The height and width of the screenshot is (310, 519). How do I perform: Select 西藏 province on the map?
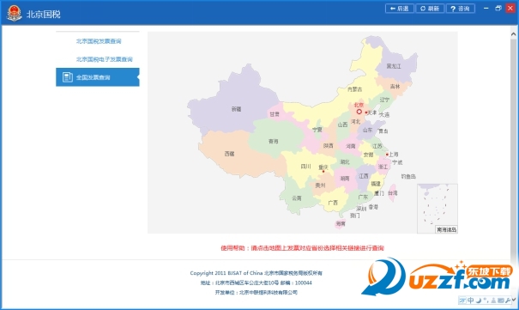[x=229, y=154]
